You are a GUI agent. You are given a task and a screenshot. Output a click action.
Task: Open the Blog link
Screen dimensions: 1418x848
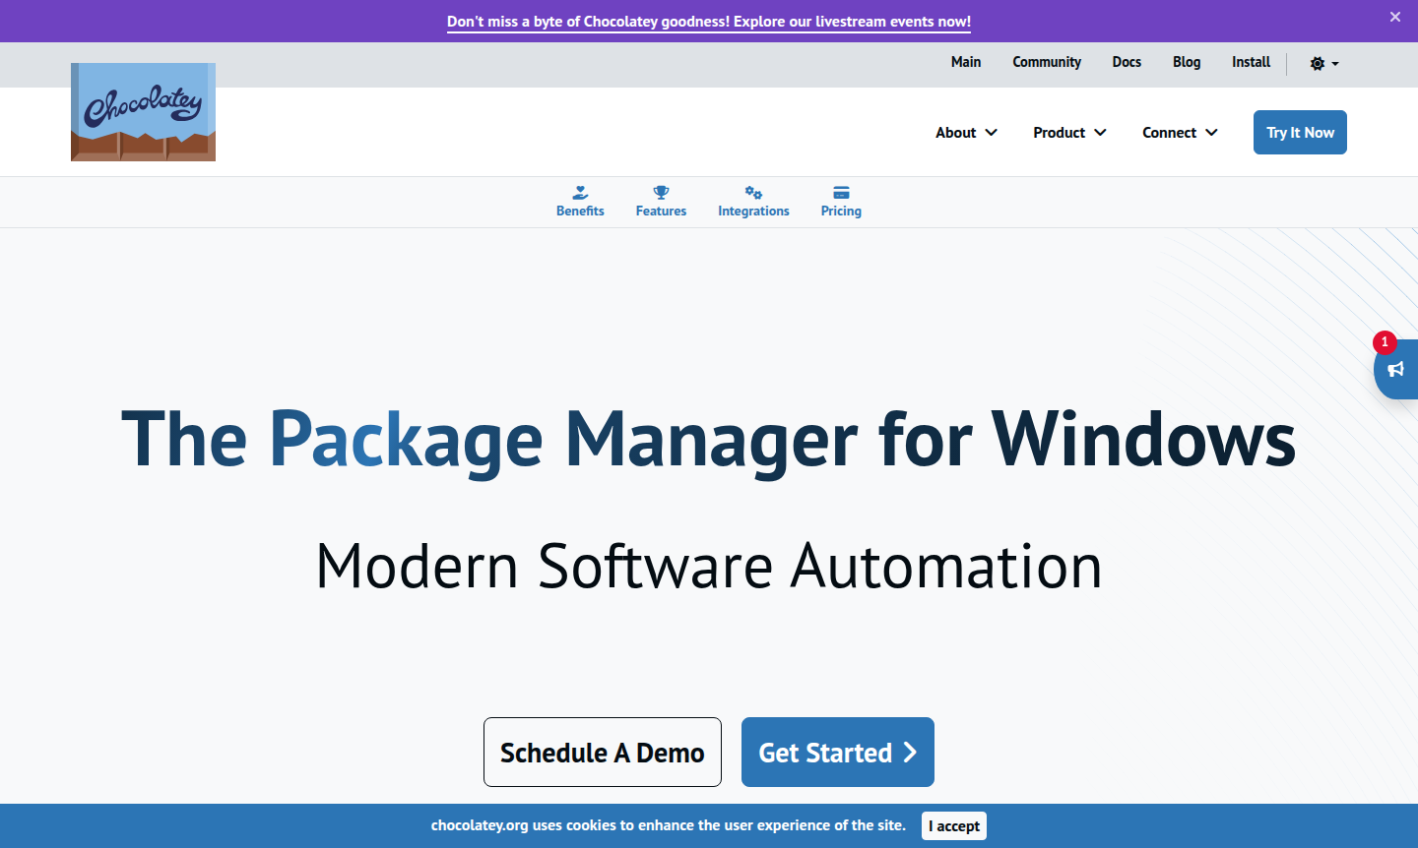tap(1187, 62)
